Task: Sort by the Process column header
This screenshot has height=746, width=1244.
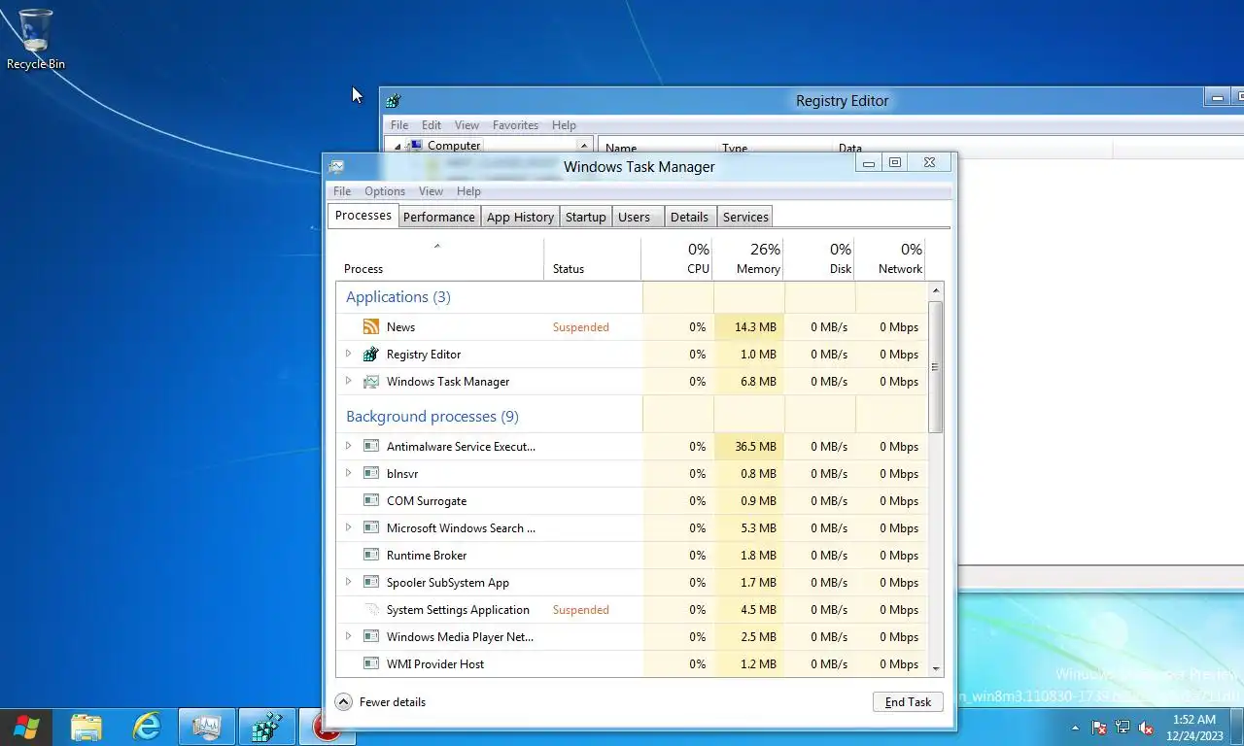Action: pyautogui.click(x=439, y=258)
